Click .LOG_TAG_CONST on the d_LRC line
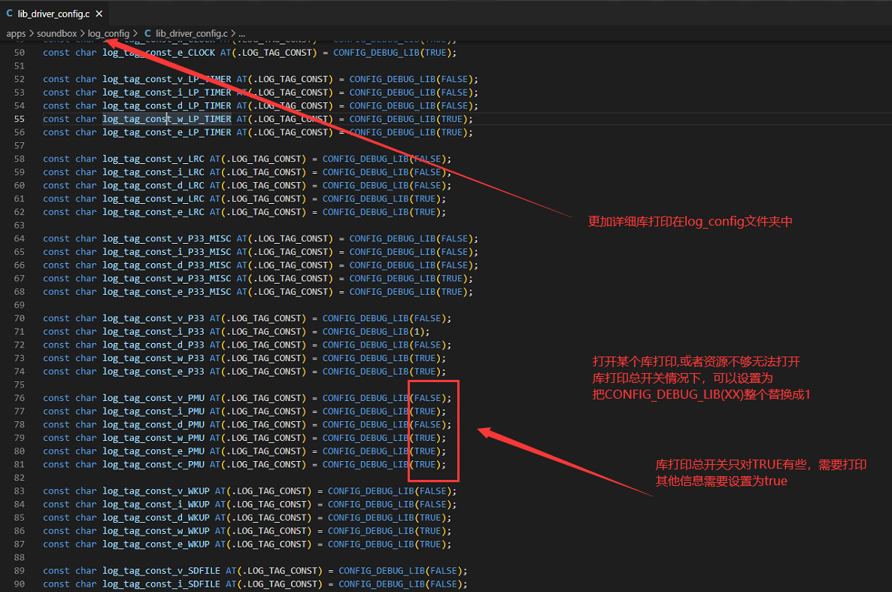 click(x=263, y=186)
